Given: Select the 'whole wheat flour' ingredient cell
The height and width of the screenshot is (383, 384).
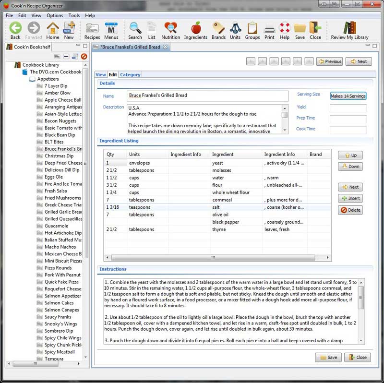Looking at the screenshot, I should click(236, 192).
